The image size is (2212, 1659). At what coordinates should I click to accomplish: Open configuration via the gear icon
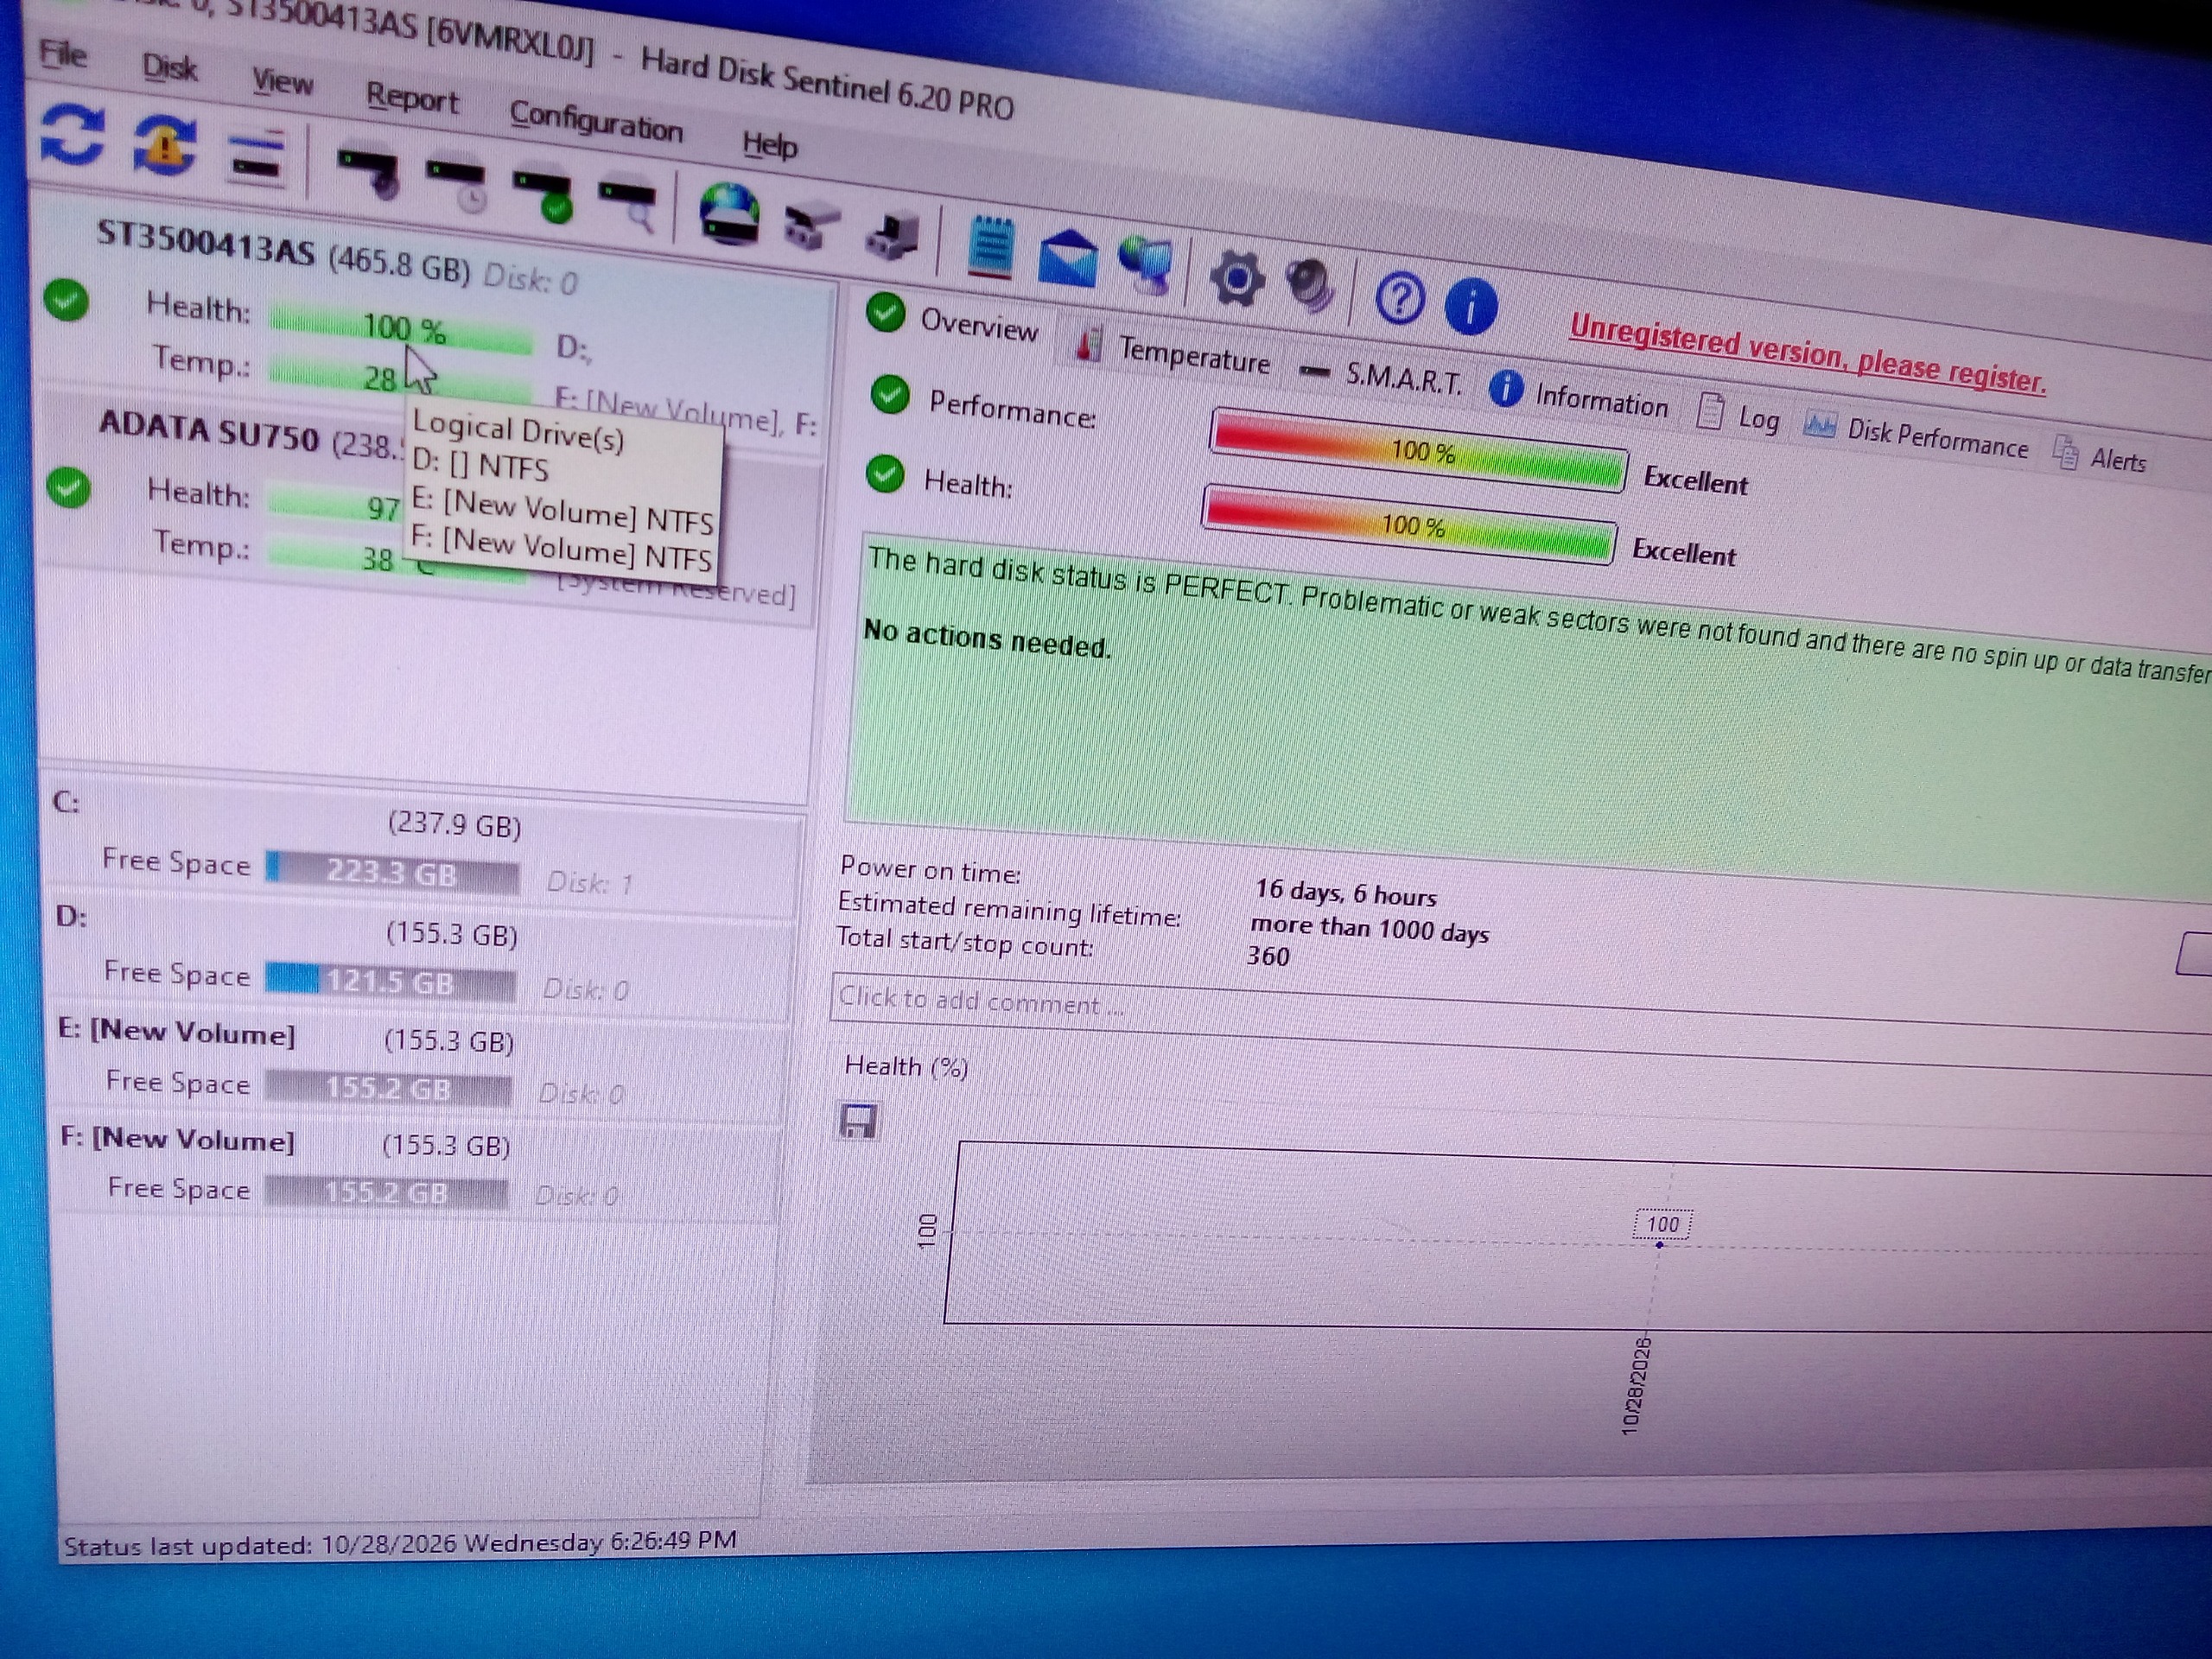point(1237,279)
